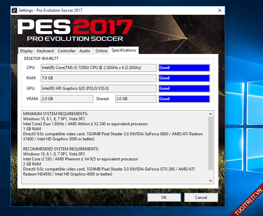Click the requirements scrollbar up arrow

211,114
